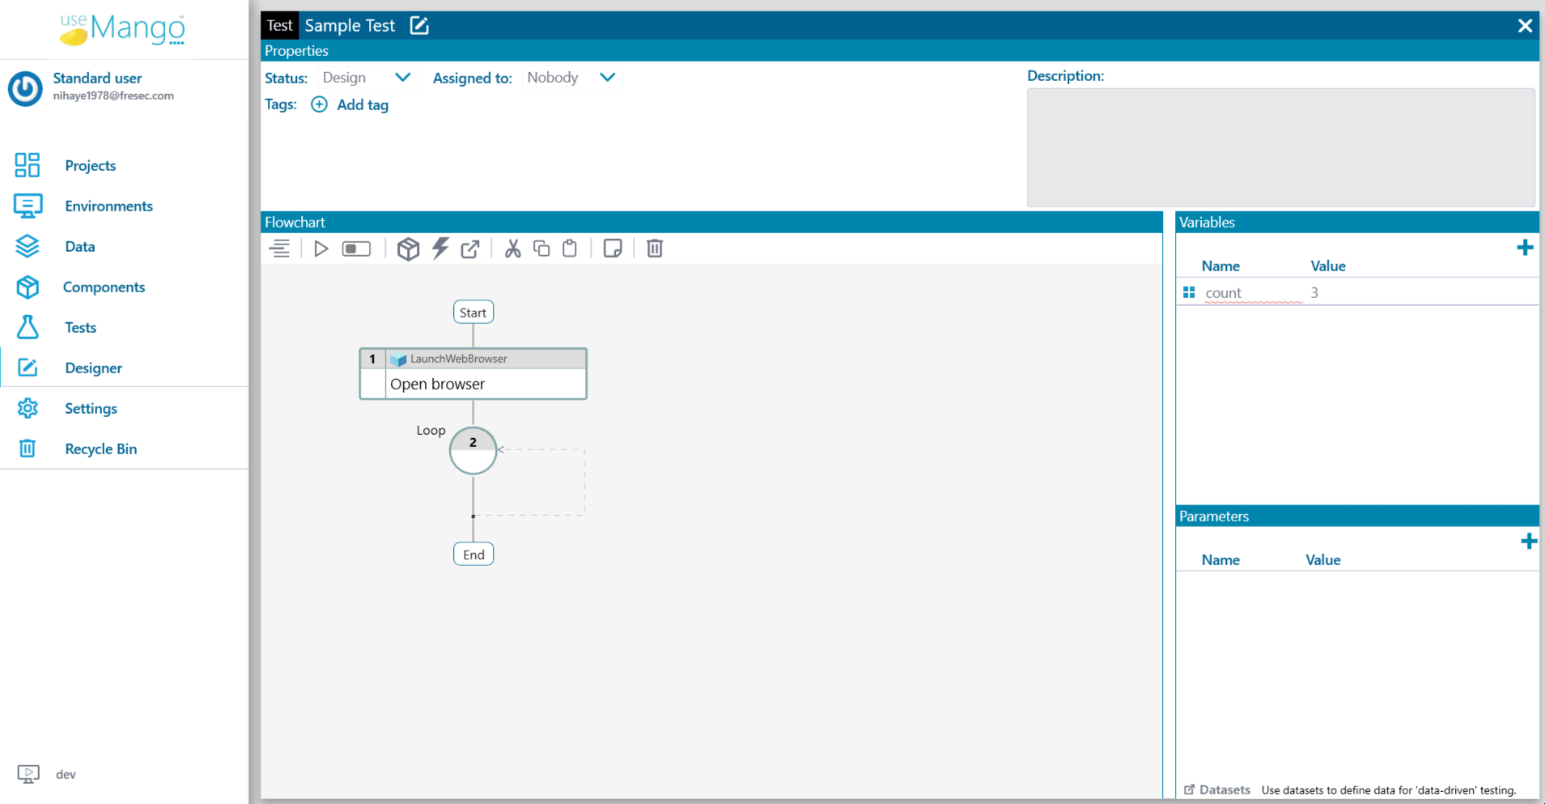Click the component box icon in toolbar

pyautogui.click(x=408, y=249)
